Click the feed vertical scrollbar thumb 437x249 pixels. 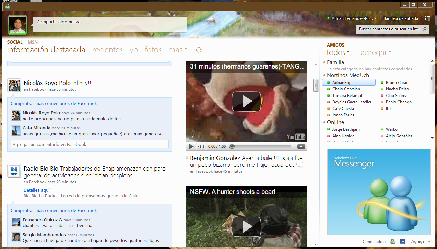tap(316, 85)
